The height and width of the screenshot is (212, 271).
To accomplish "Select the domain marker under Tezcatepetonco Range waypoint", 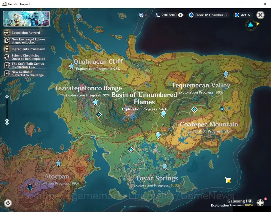I will (x=99, y=114).
